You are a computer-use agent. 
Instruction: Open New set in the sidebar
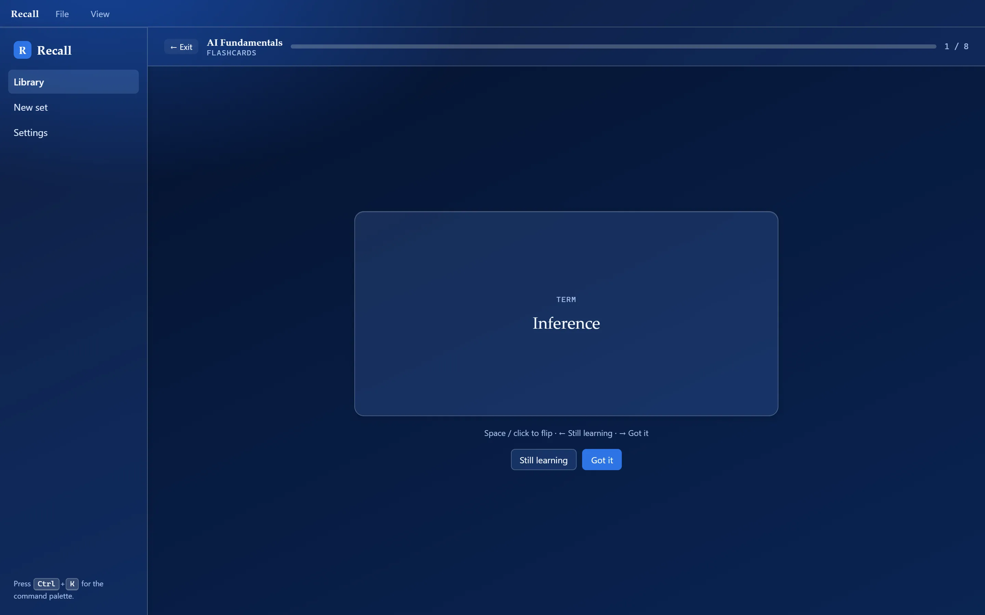coord(73,107)
